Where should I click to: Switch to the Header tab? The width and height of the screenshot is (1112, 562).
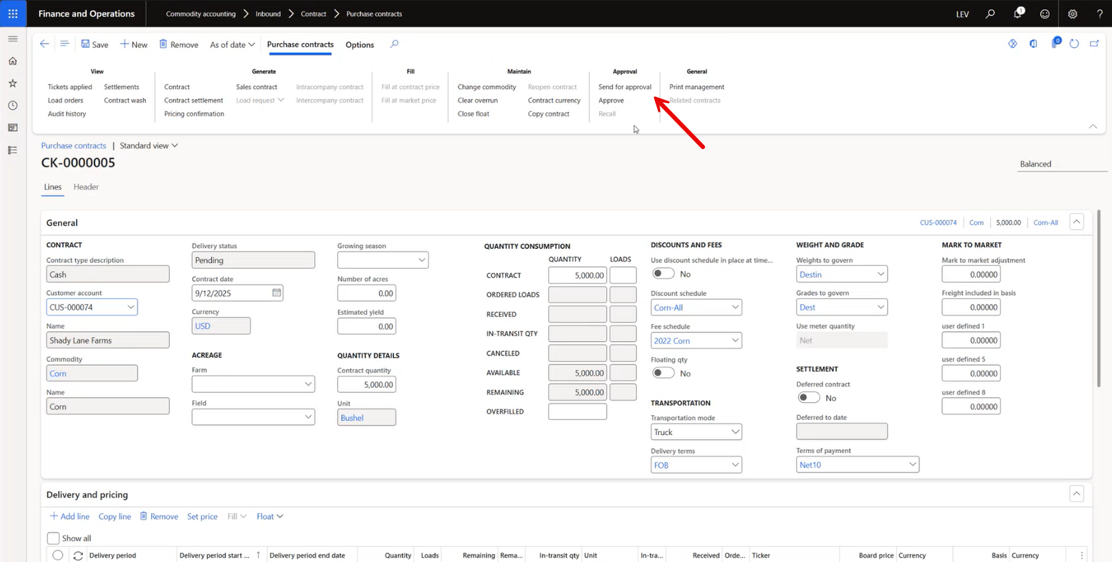(x=86, y=187)
